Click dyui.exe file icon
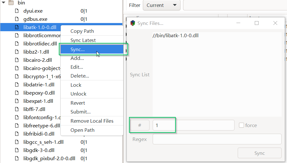The height and width of the screenshot is (163, 287). pos(17,11)
